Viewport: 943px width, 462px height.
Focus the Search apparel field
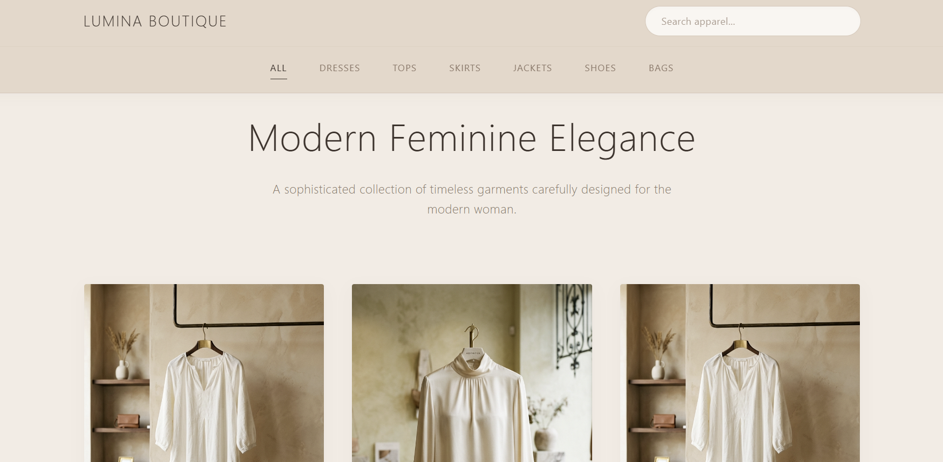(x=752, y=21)
